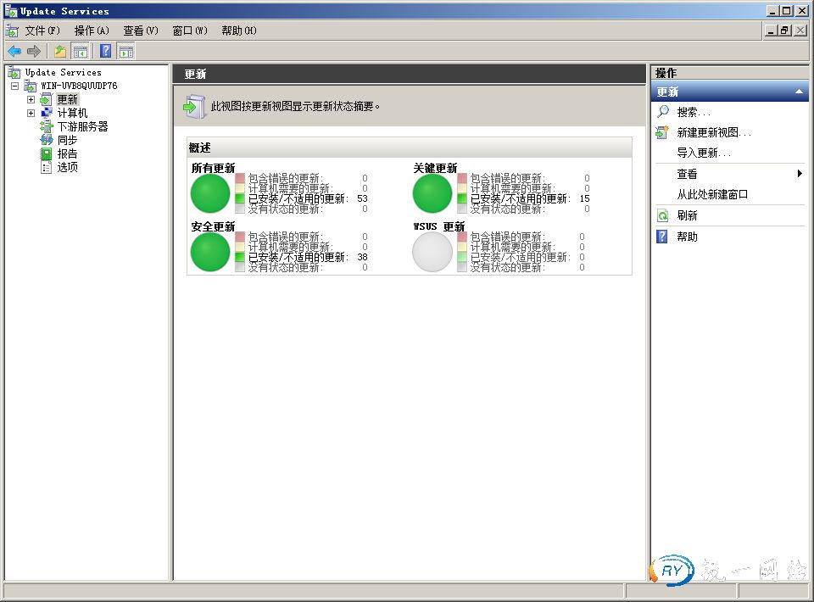The image size is (814, 602).
Task: Click the Back navigation arrow icon
Action: tap(14, 51)
